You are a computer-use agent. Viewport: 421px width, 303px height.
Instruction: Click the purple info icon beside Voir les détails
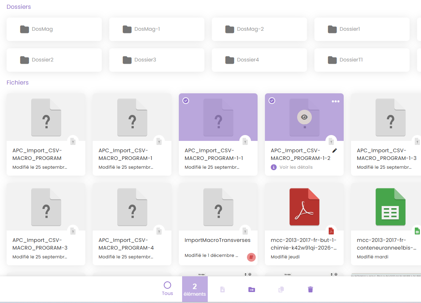tap(274, 167)
